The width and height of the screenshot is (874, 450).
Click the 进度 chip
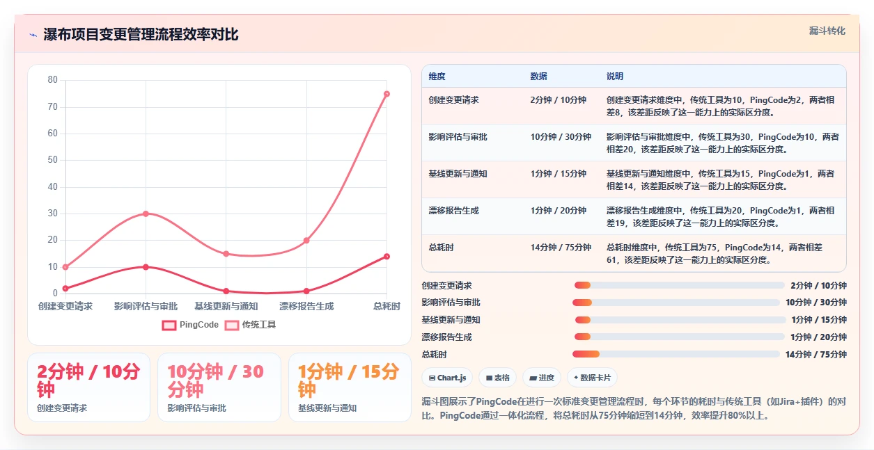pyautogui.click(x=541, y=378)
